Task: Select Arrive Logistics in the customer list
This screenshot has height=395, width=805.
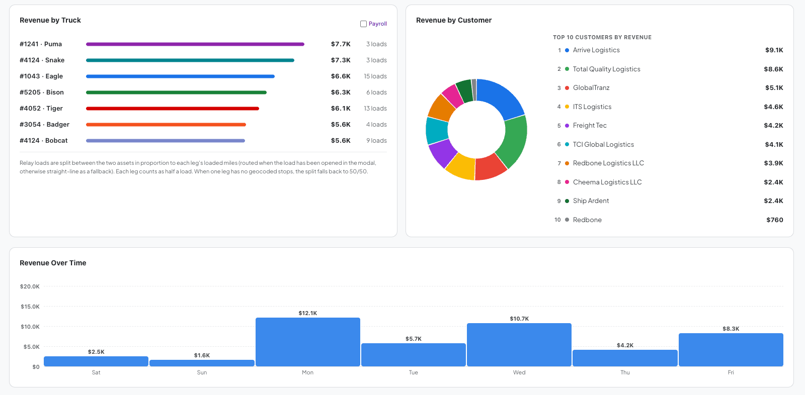Action: tap(596, 50)
